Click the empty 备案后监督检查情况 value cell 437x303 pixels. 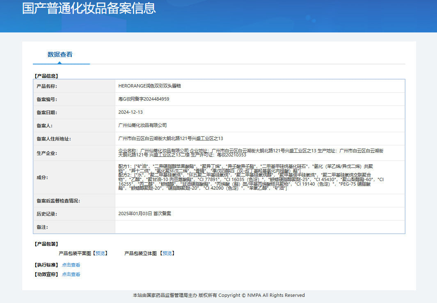[x=259, y=201]
